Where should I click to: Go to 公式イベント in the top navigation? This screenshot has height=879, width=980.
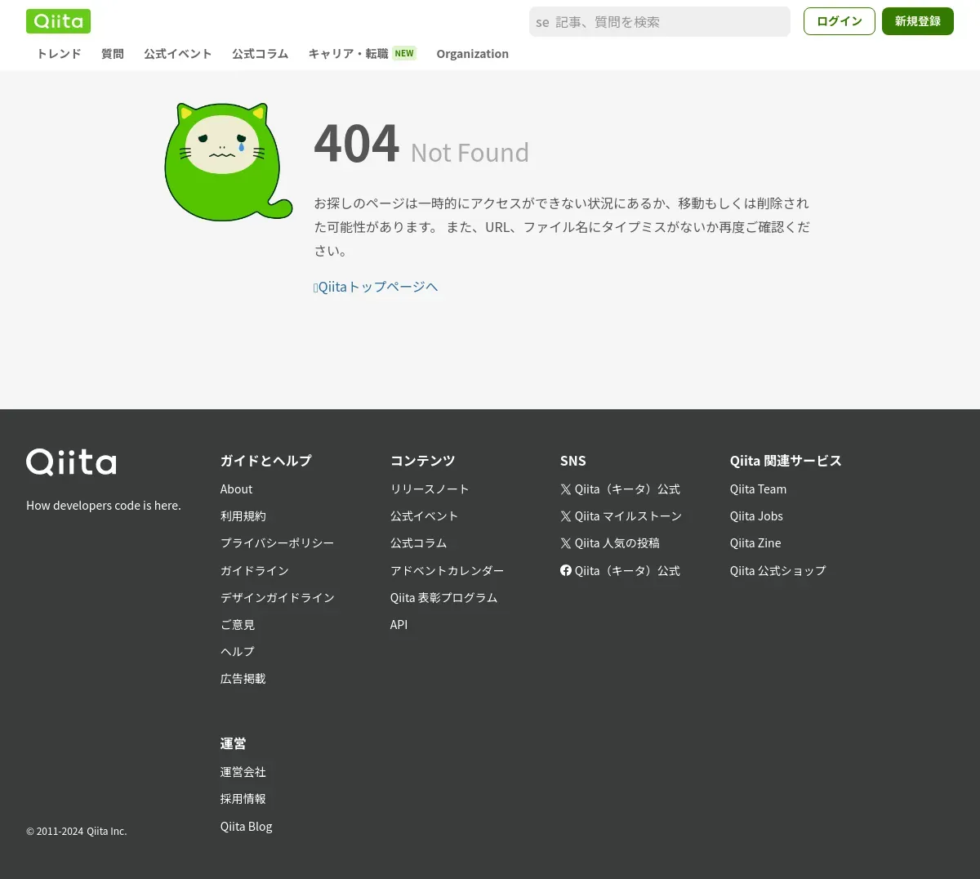pyautogui.click(x=178, y=54)
